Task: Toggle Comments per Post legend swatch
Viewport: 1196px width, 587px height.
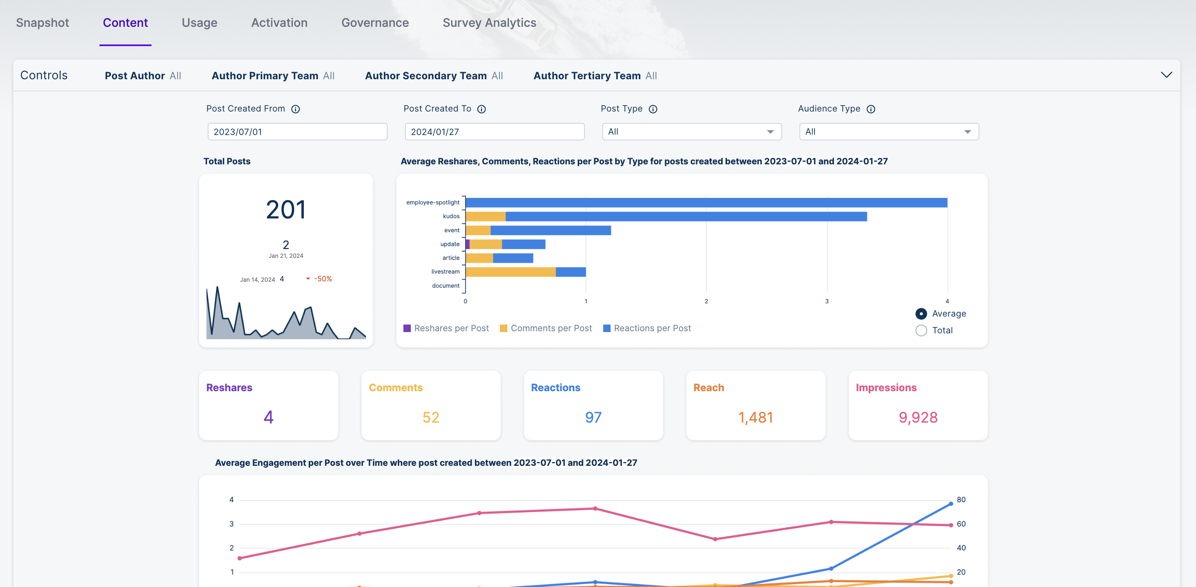Action: (x=503, y=329)
